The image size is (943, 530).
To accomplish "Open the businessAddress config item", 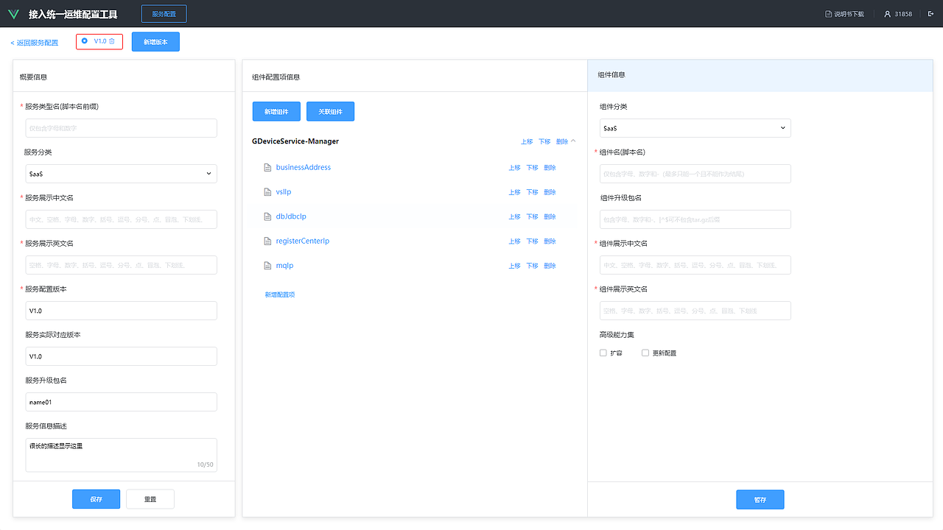I will (304, 167).
